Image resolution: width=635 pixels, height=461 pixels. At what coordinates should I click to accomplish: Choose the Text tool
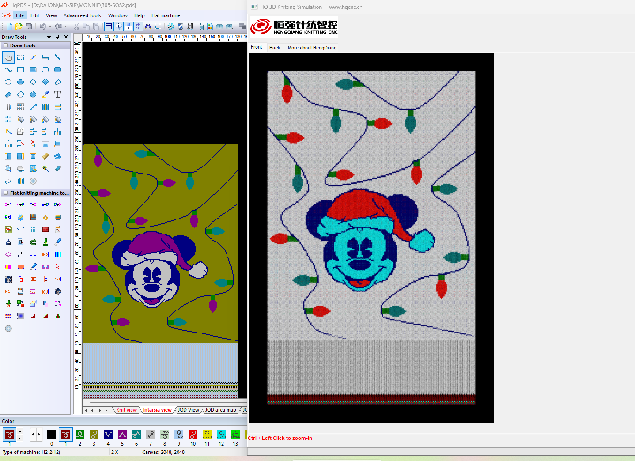[x=57, y=94]
